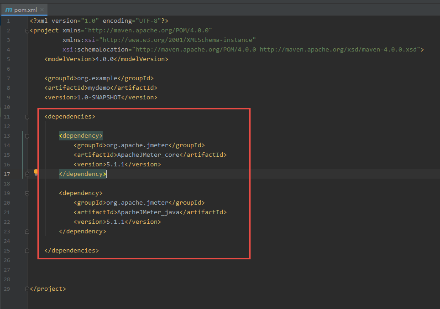Screen dimensions: 440x309
Task: Collapse the dependencies block at line 11
Action: [x=27, y=117]
